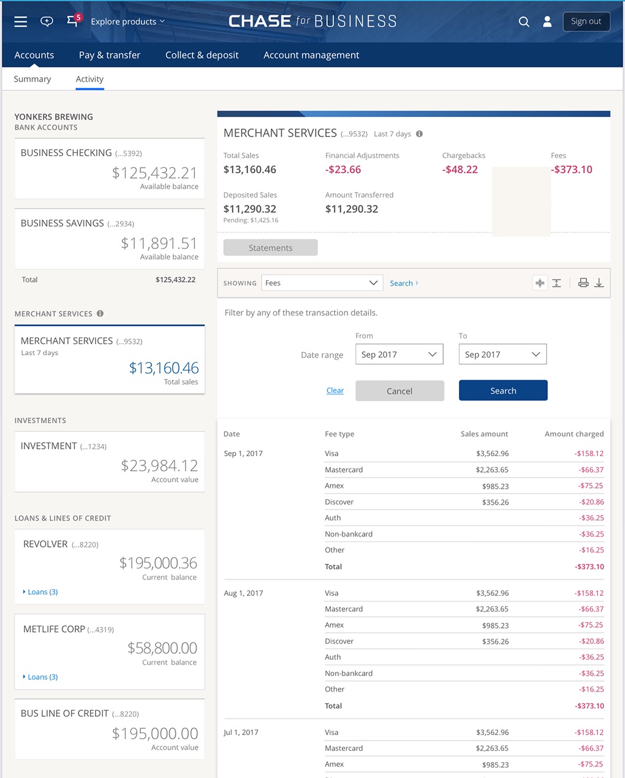Open the hamburger navigation menu

[x=21, y=21]
